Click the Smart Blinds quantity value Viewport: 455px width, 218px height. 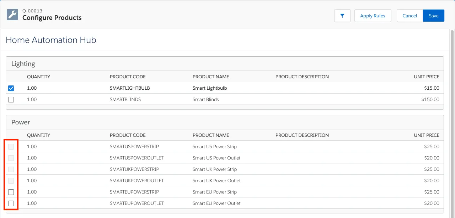(32, 99)
